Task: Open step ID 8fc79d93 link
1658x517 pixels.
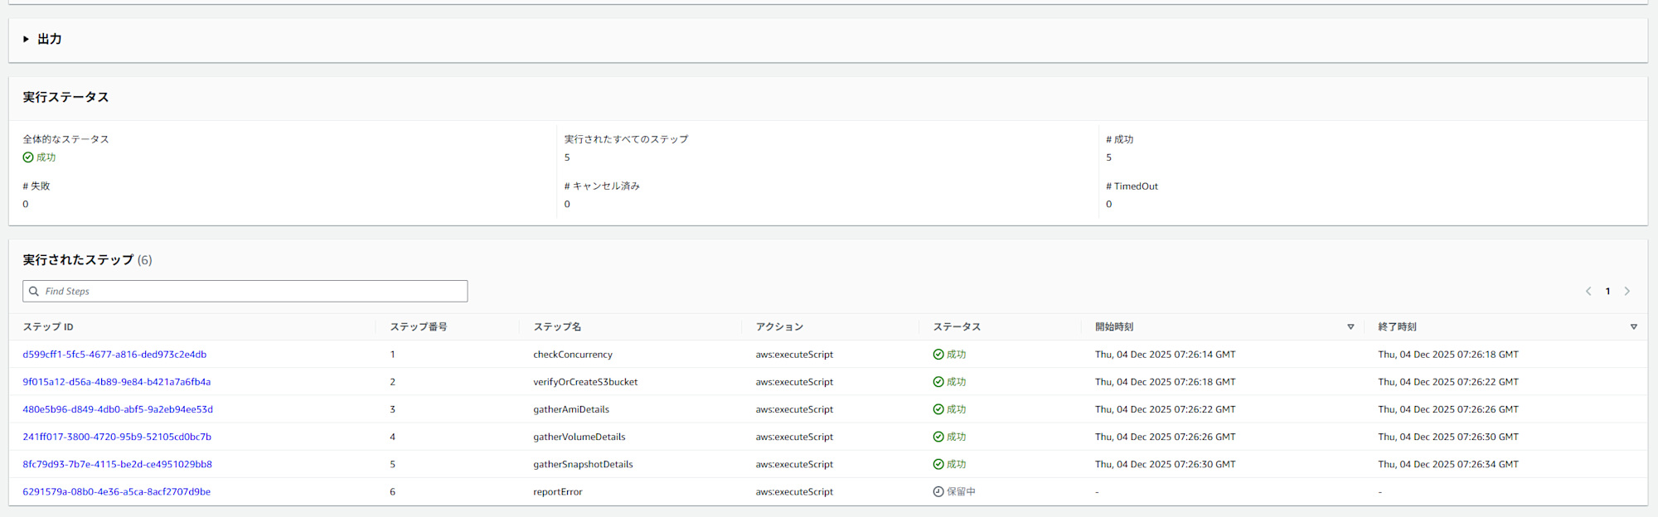Action: pyautogui.click(x=117, y=463)
